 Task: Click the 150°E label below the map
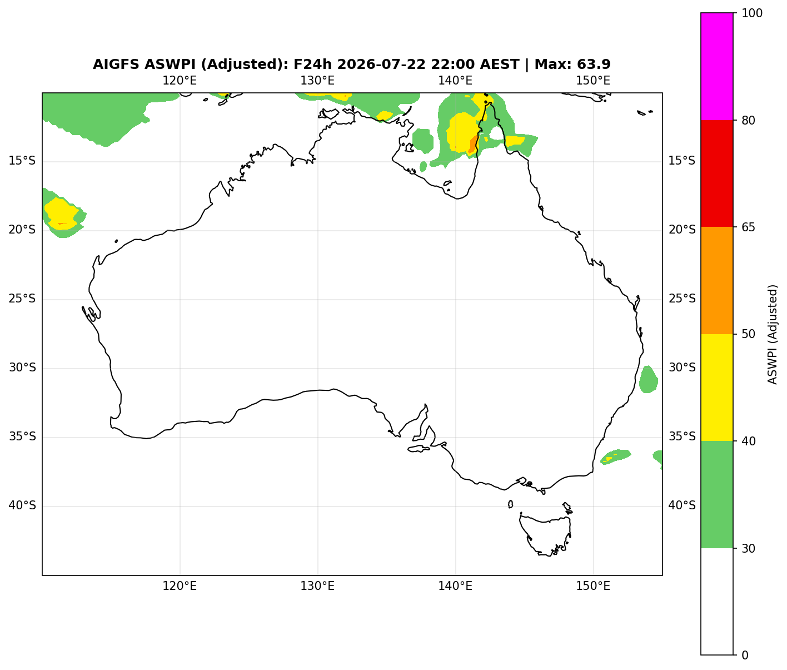(593, 586)
